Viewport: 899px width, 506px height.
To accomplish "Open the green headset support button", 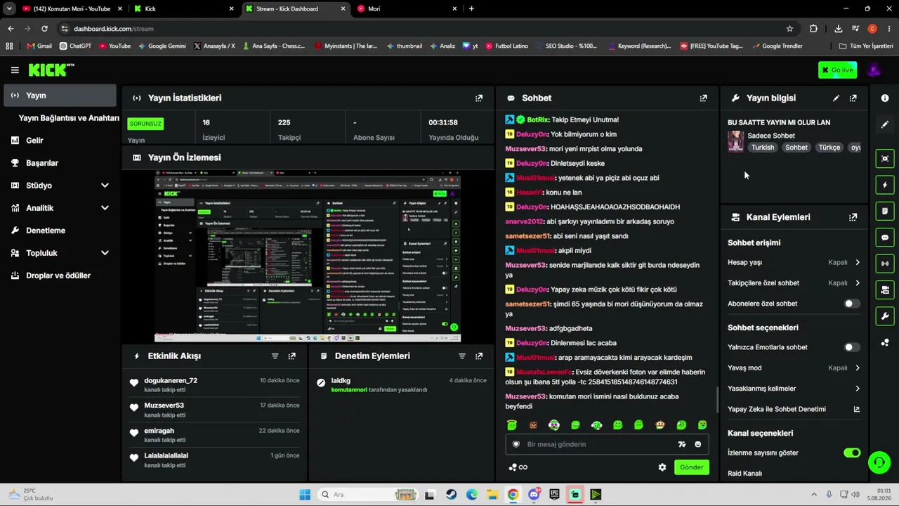I will [x=879, y=462].
